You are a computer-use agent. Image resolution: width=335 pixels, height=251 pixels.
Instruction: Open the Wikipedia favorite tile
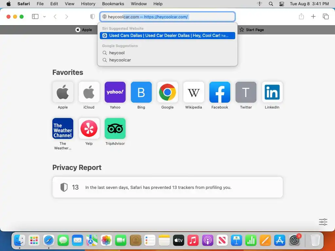click(194, 92)
